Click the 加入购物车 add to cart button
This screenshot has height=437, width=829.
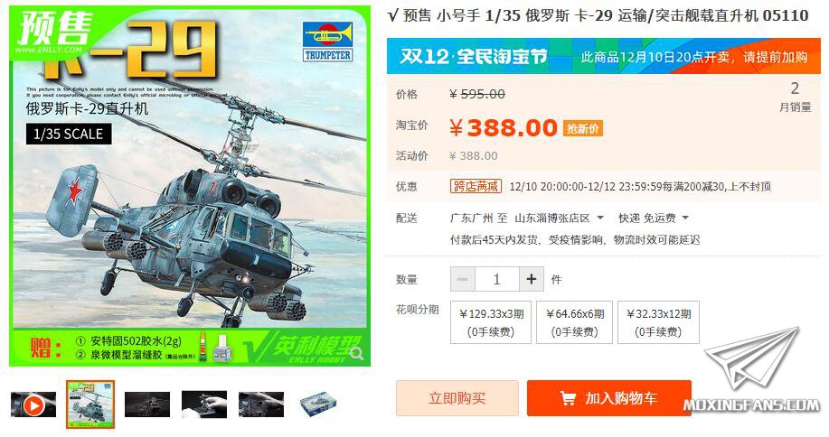(x=609, y=398)
